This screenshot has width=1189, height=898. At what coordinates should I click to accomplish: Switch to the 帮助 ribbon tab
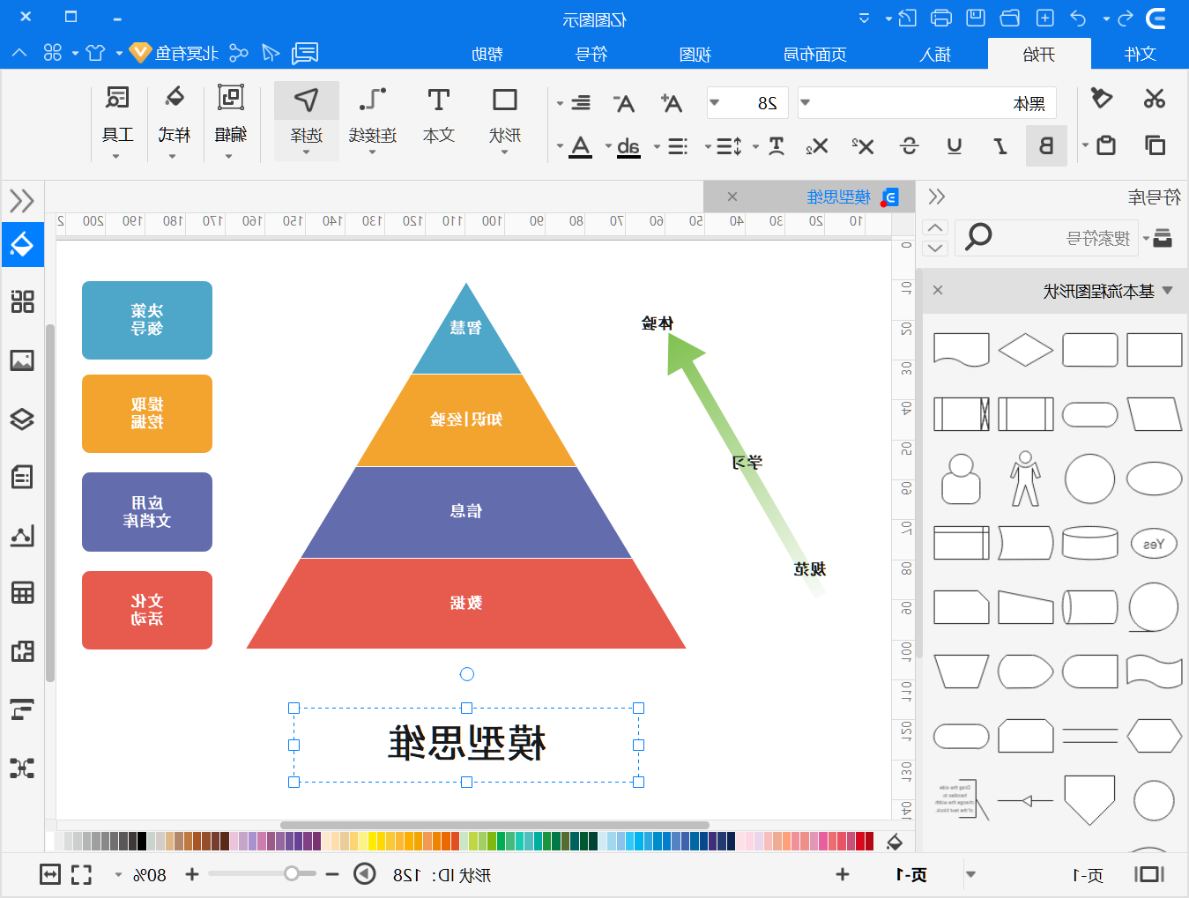(487, 54)
